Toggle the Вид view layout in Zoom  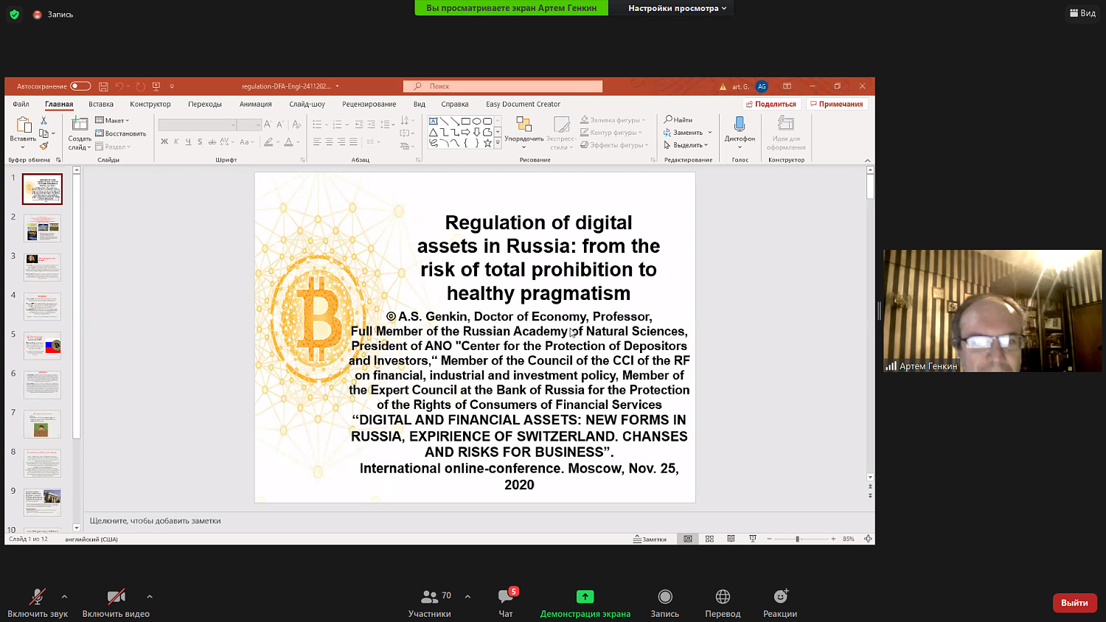1082,13
